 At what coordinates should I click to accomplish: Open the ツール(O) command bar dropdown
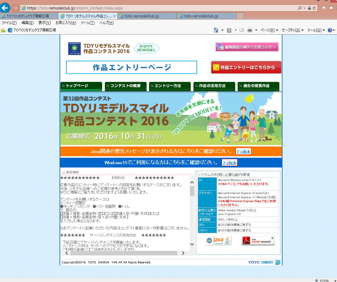point(316,30)
